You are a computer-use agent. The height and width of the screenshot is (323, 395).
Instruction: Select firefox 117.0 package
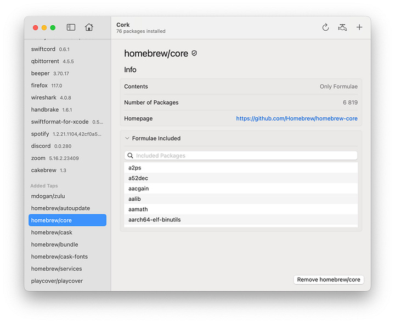[x=67, y=86]
